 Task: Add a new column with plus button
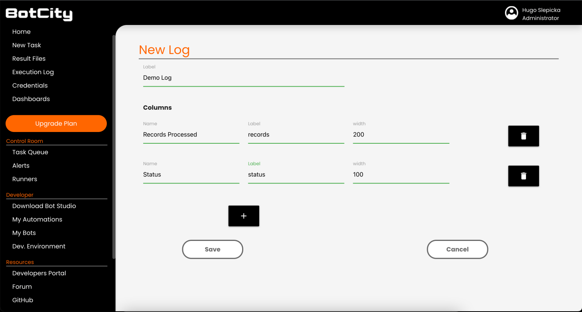pyautogui.click(x=244, y=216)
